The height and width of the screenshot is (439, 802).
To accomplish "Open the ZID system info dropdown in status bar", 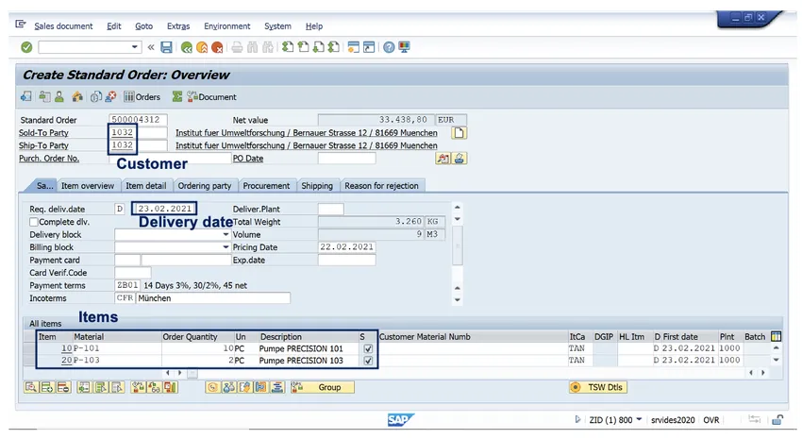I will (x=639, y=419).
